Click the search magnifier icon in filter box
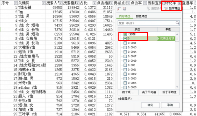The width and height of the screenshot is (197, 116). click(x=177, y=23)
